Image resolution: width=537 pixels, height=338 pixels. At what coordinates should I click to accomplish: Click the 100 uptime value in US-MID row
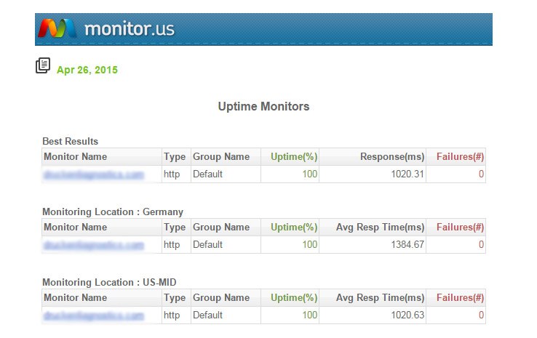tap(309, 315)
